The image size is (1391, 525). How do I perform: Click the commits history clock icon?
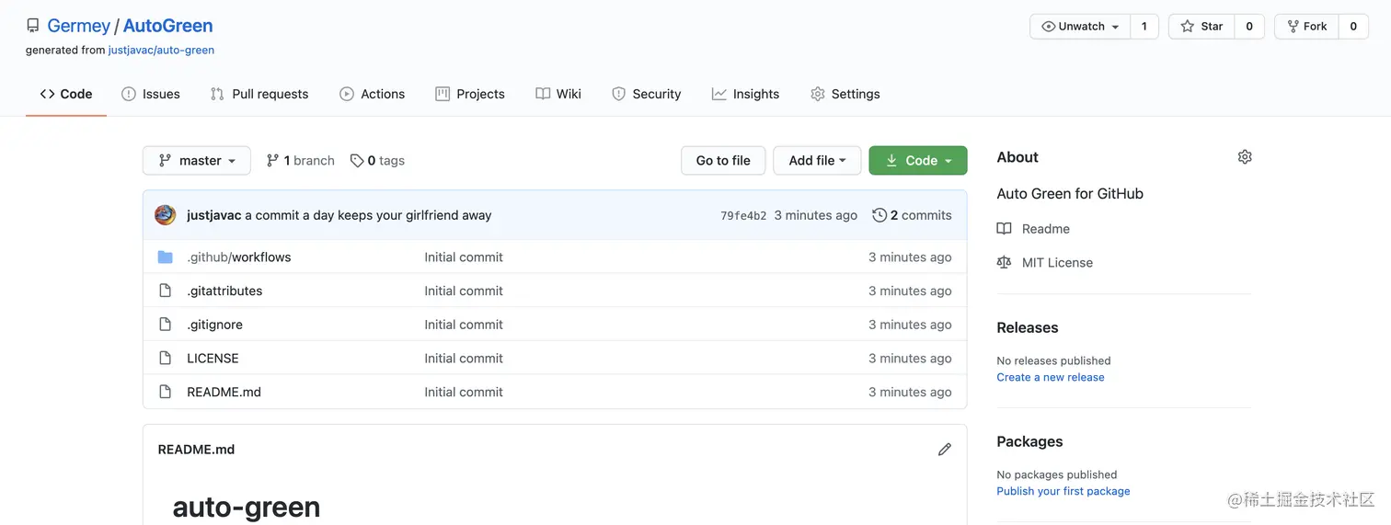(879, 215)
